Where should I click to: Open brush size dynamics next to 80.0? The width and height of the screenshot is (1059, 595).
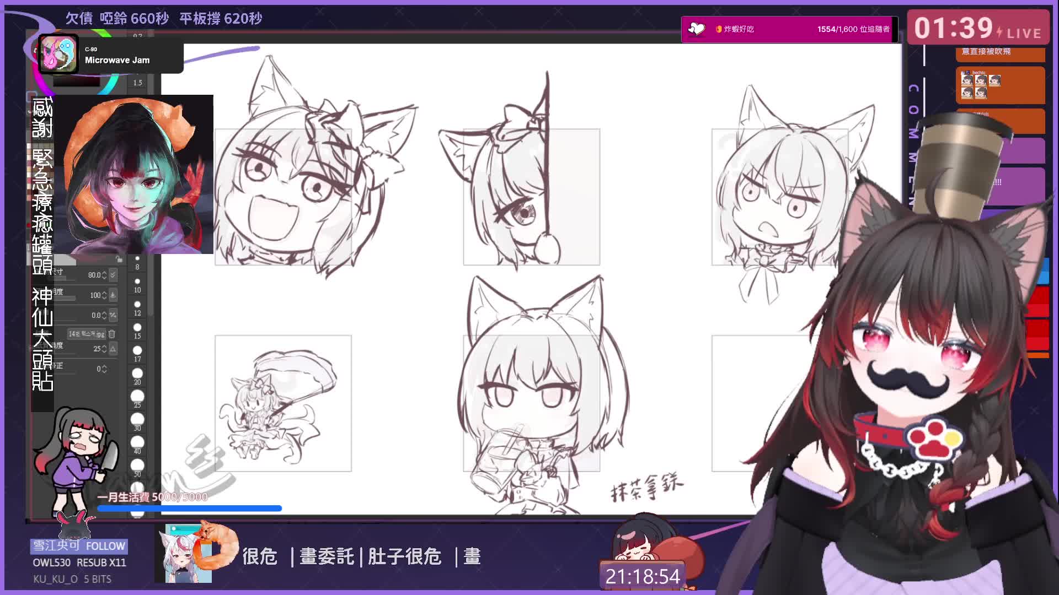tap(113, 274)
